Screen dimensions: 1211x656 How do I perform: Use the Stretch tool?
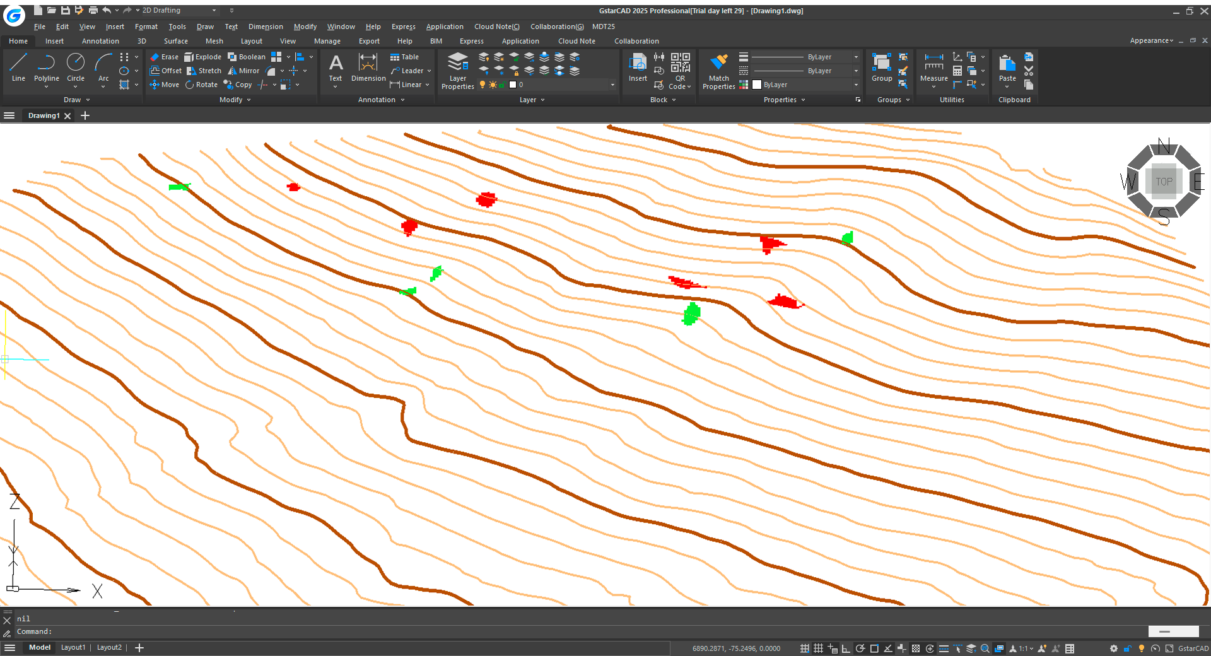204,71
